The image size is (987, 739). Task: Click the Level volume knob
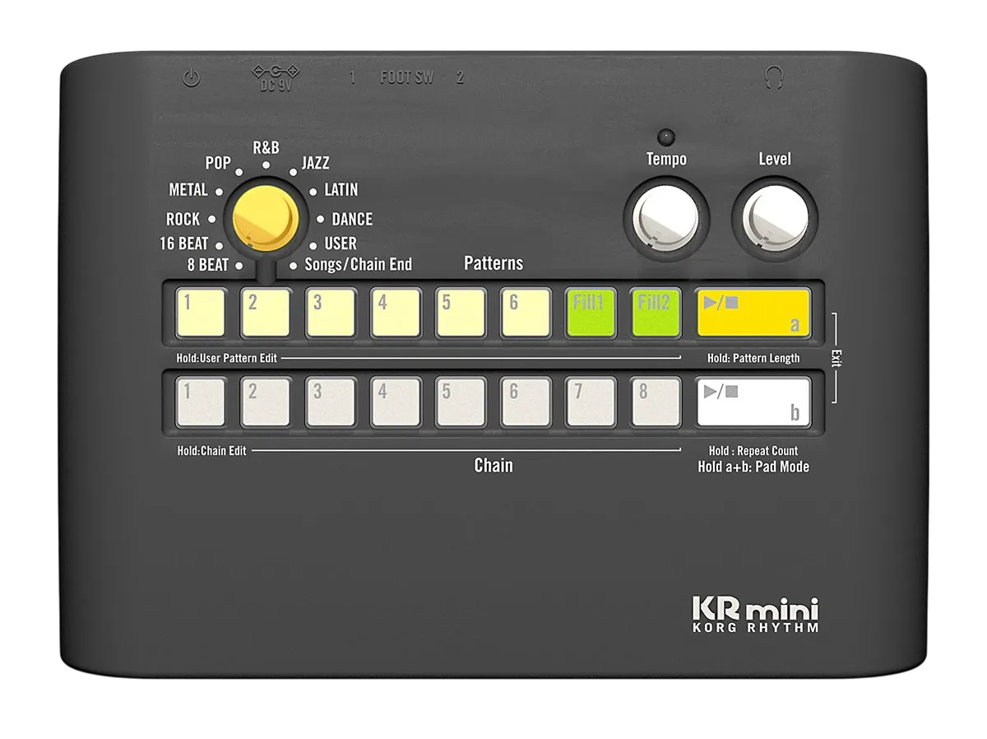[x=775, y=218]
